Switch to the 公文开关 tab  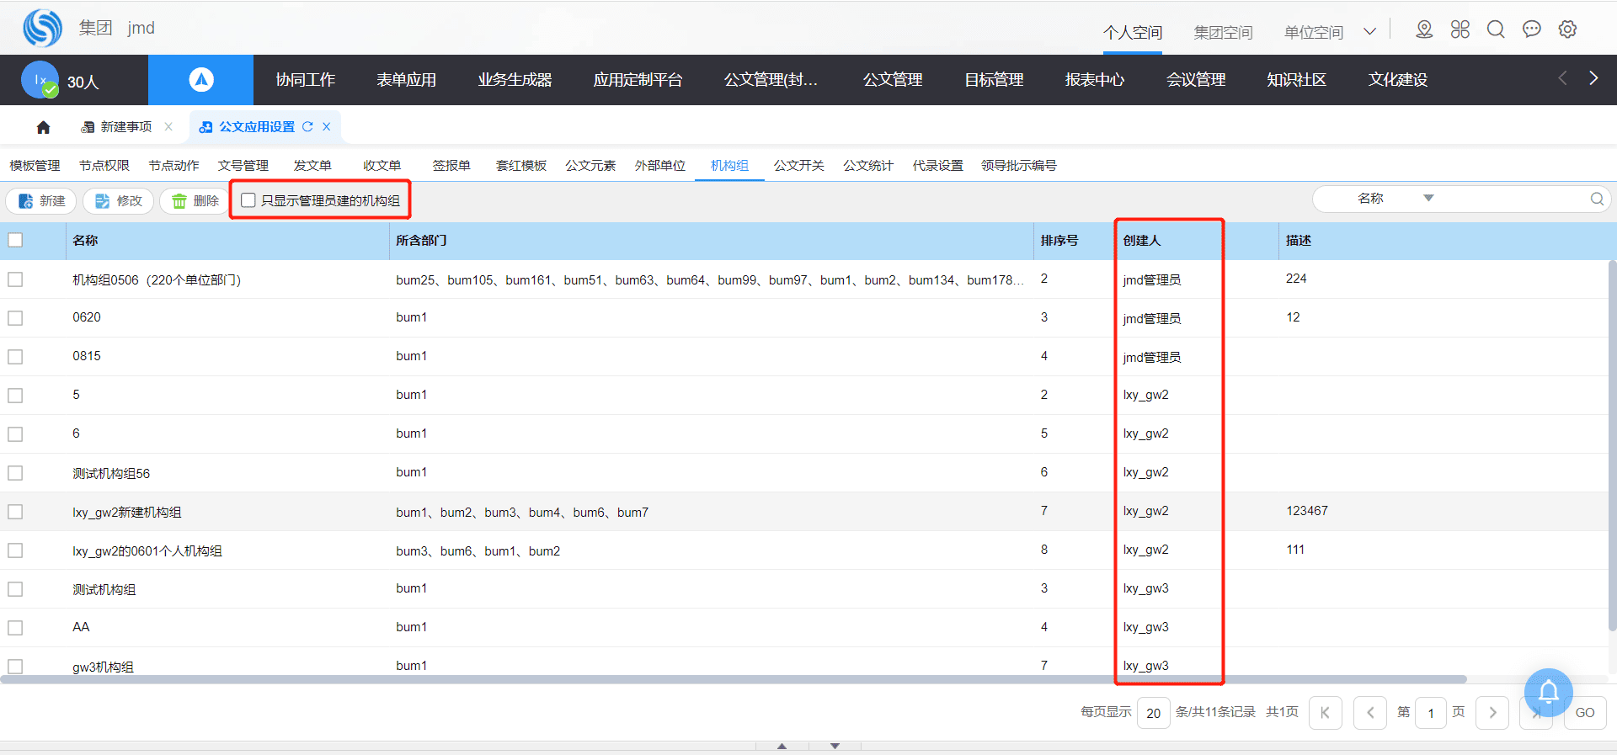point(799,166)
